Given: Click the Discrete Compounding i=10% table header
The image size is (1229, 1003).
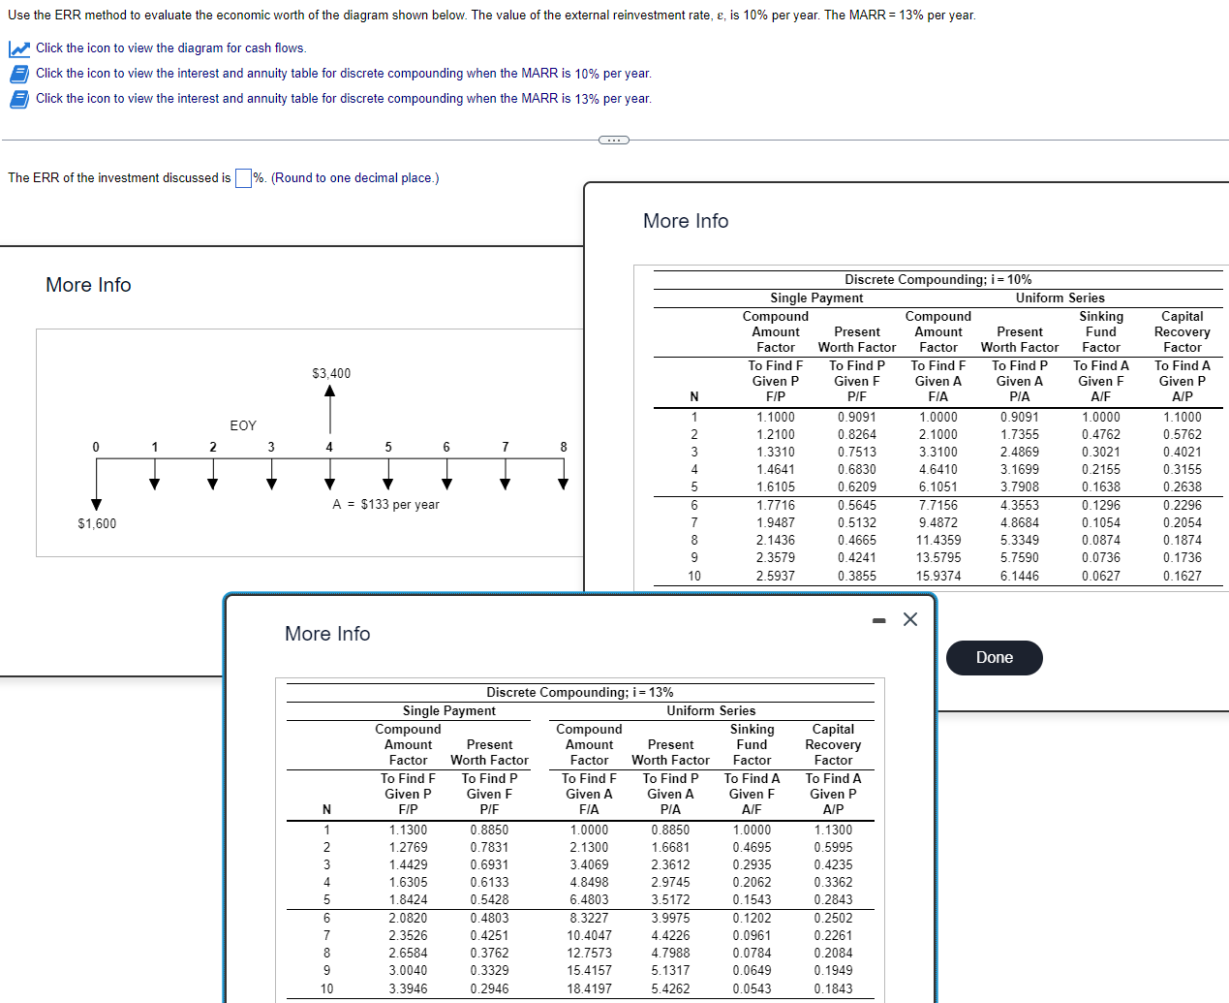Looking at the screenshot, I should click(937, 279).
